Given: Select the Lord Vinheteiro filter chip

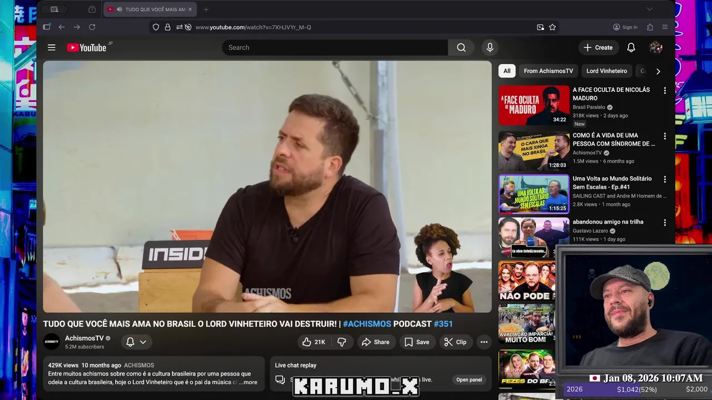Looking at the screenshot, I should point(606,71).
